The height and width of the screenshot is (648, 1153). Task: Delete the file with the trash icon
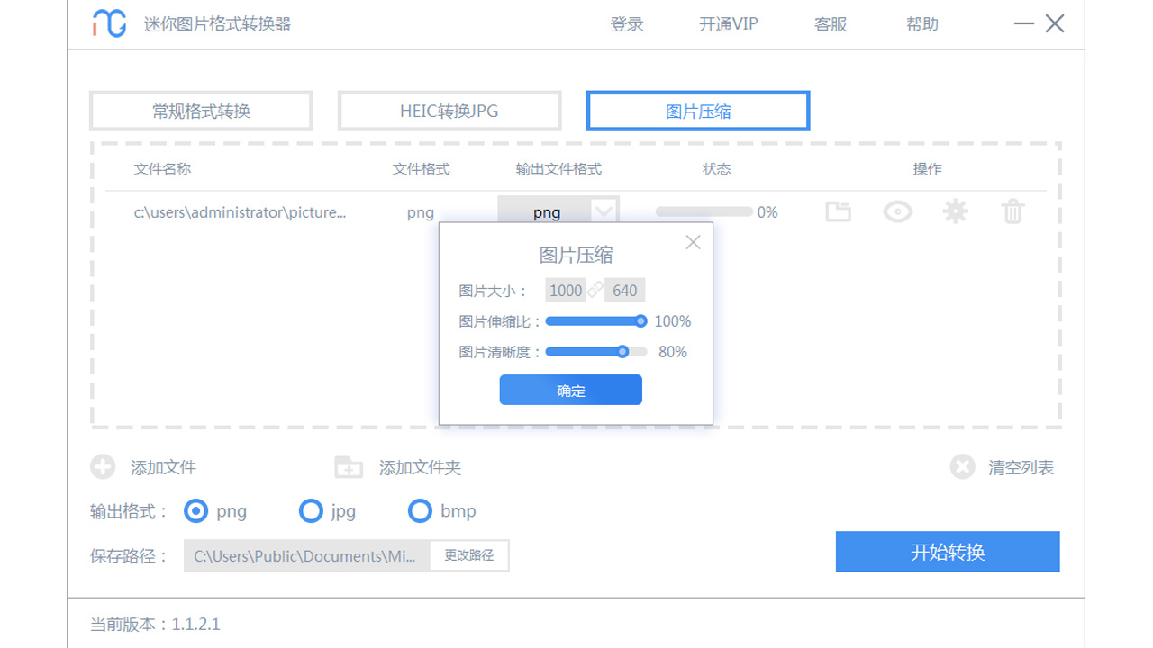point(1012,211)
